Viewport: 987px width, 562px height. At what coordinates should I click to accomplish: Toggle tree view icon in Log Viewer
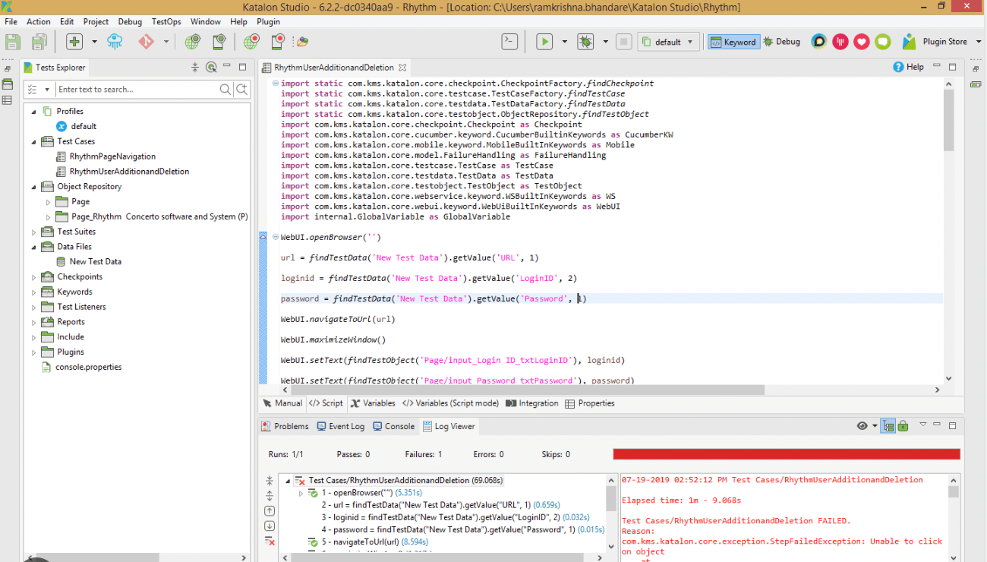[888, 426]
